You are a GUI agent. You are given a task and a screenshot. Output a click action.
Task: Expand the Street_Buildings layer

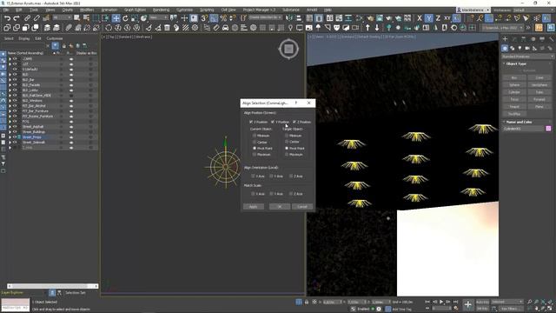tap(10, 132)
